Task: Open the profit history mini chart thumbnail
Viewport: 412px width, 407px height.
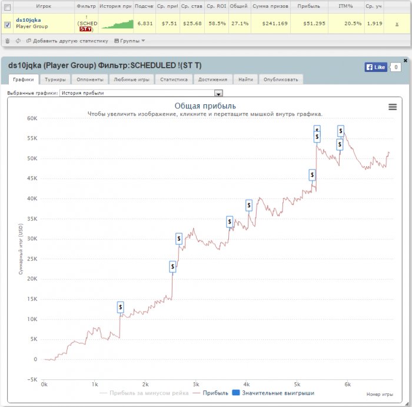Action: pos(118,24)
